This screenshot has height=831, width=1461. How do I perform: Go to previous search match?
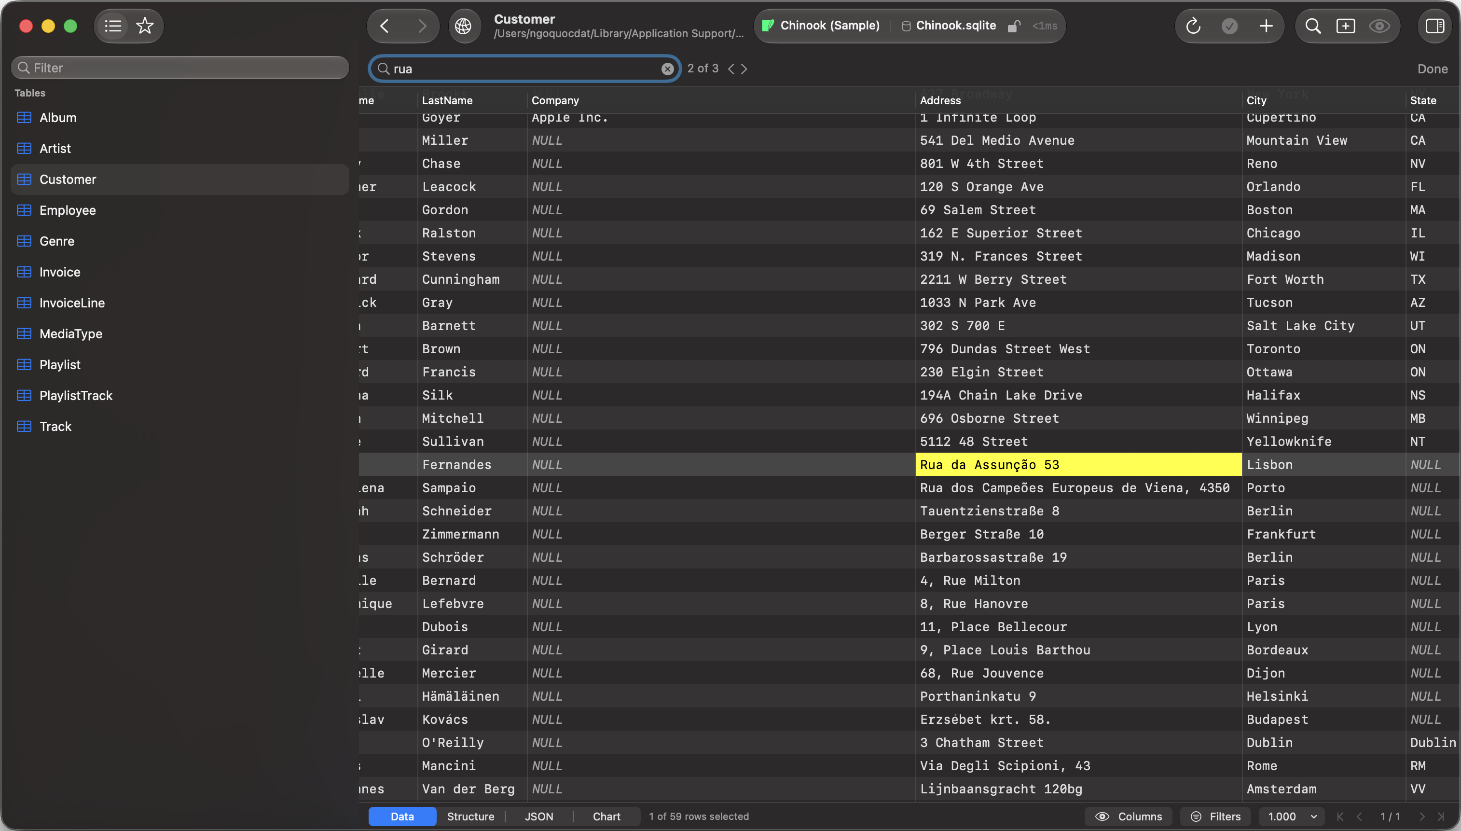coord(731,69)
